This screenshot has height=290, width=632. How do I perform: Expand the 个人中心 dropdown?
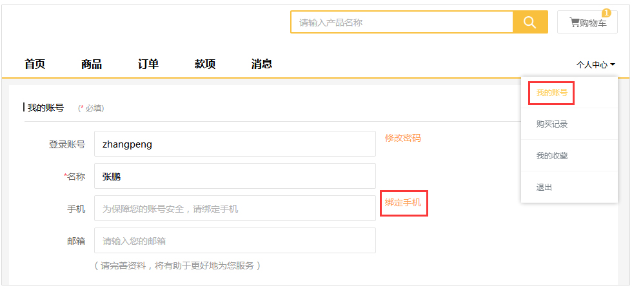(x=595, y=64)
